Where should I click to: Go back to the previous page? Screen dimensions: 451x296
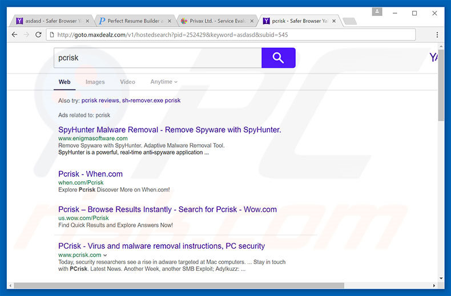pos(14,35)
